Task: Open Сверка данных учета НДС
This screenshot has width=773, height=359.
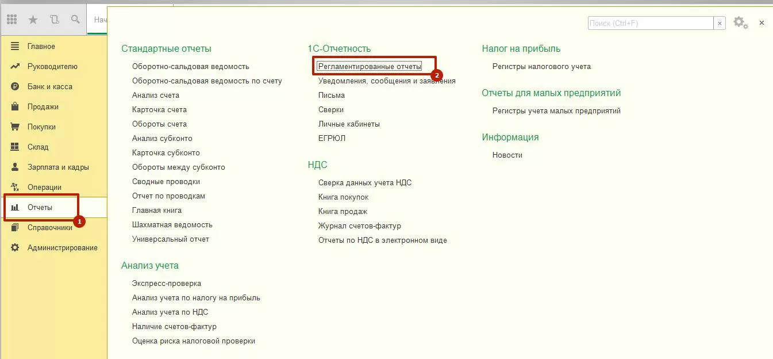Action: point(365,182)
